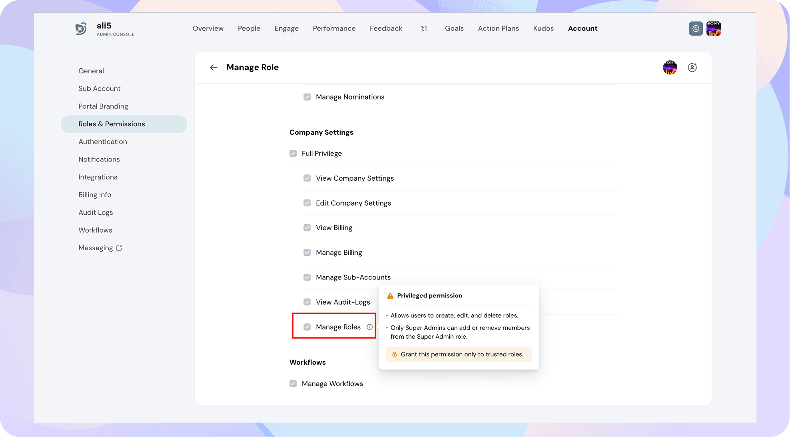Open the switch-account icon in the top bar
Image resolution: width=790 pixels, height=437 pixels.
696,28
